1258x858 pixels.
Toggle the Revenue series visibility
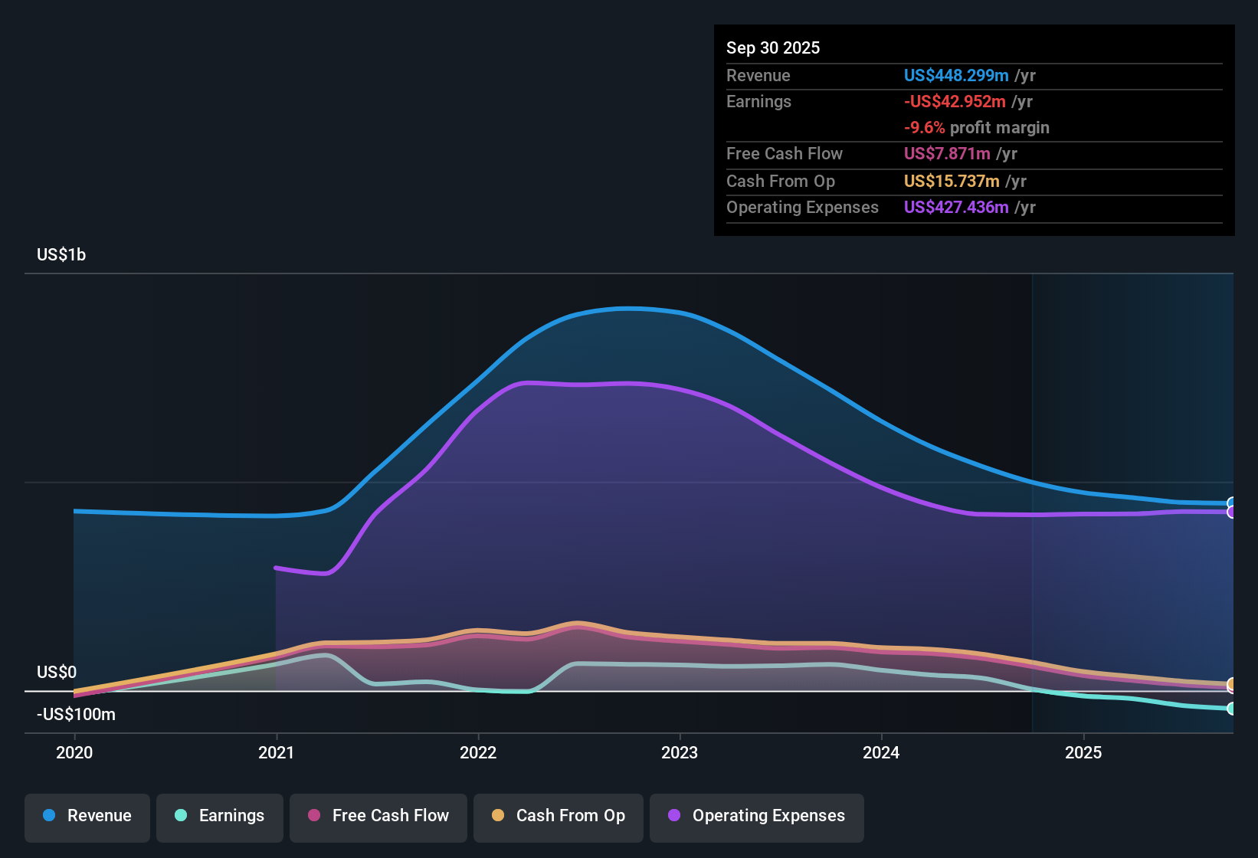pos(87,816)
